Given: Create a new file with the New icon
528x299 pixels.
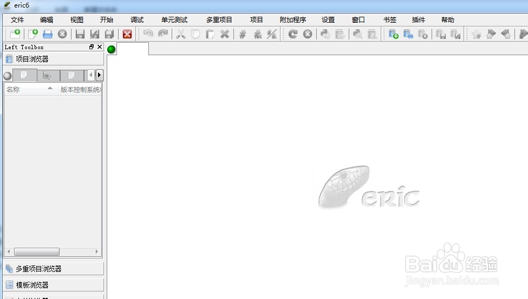Looking at the screenshot, I should [x=32, y=34].
